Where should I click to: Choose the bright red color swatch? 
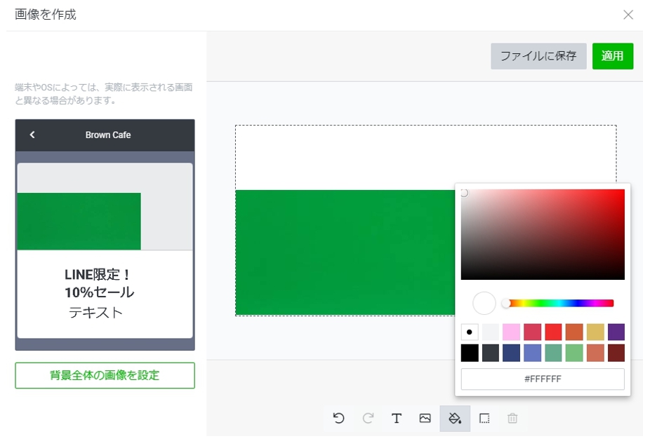tap(553, 332)
